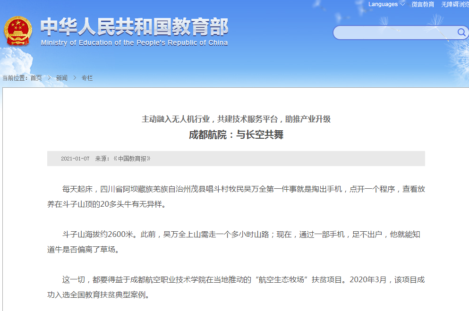The width and height of the screenshot is (469, 311).
Task: Open the Languages dropdown
Action: click(x=386, y=4)
